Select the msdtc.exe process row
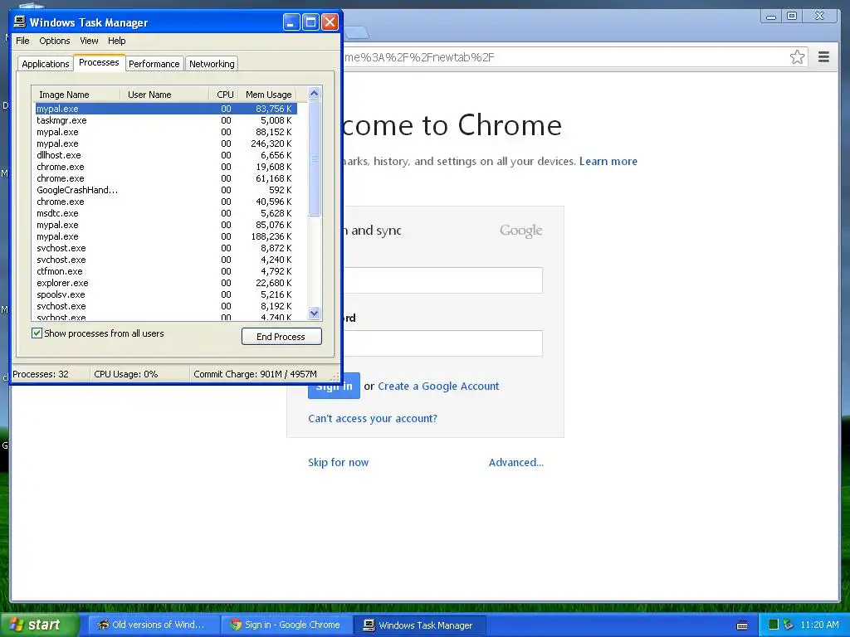The width and height of the screenshot is (850, 637). pos(166,213)
